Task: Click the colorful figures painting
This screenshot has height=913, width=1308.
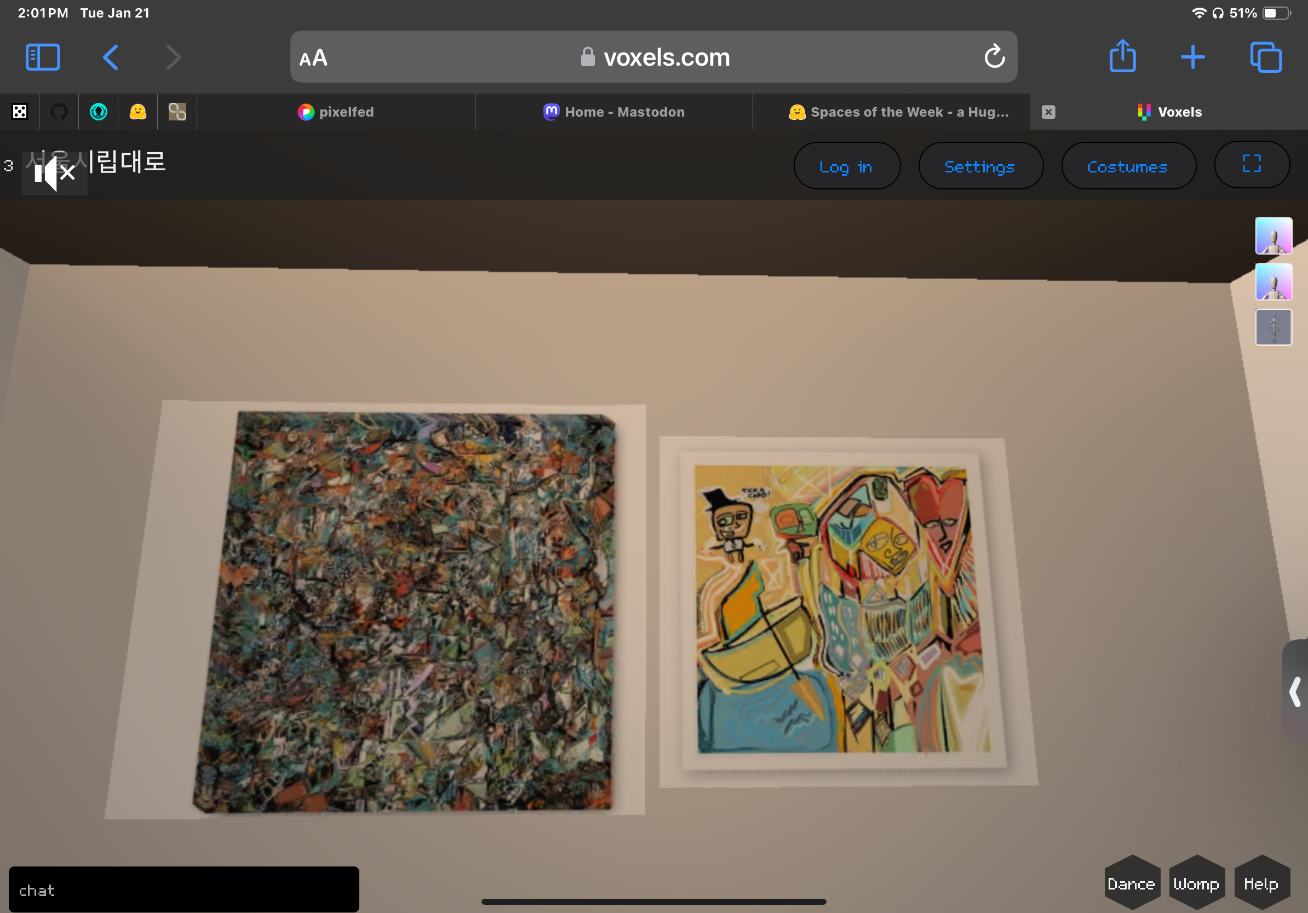Action: pyautogui.click(x=844, y=610)
